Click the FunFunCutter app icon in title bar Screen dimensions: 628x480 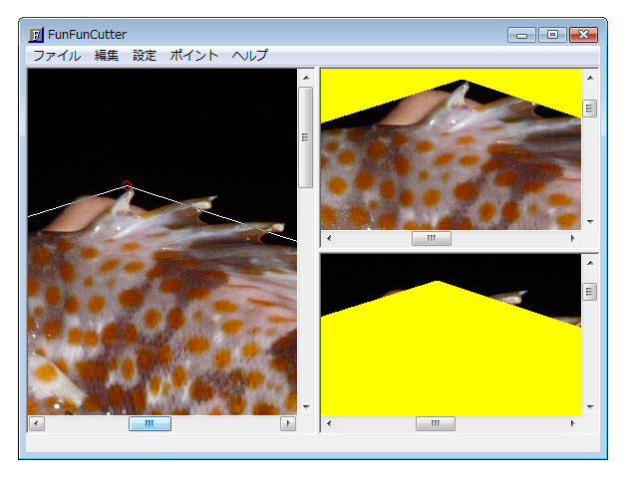coord(36,35)
